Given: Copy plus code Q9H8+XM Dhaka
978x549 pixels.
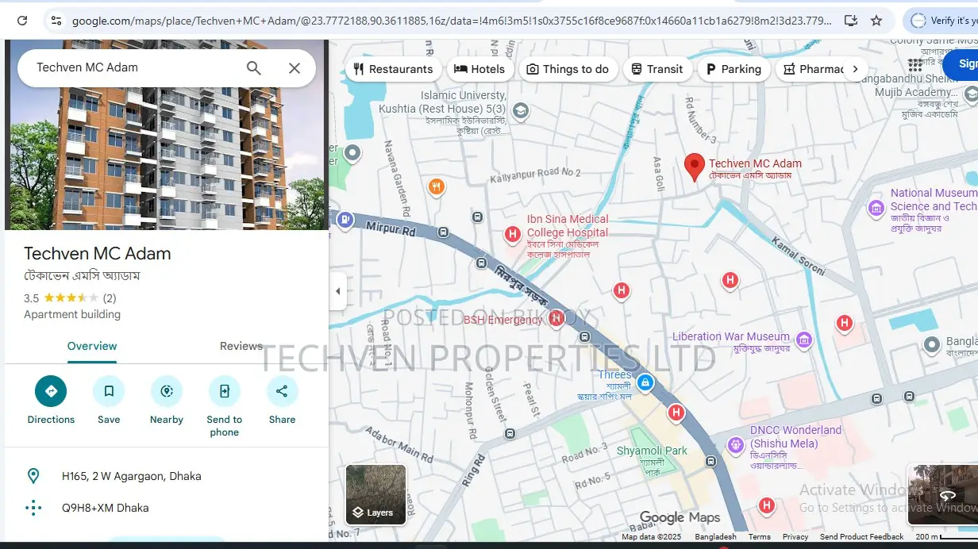Looking at the screenshot, I should pos(167,508).
